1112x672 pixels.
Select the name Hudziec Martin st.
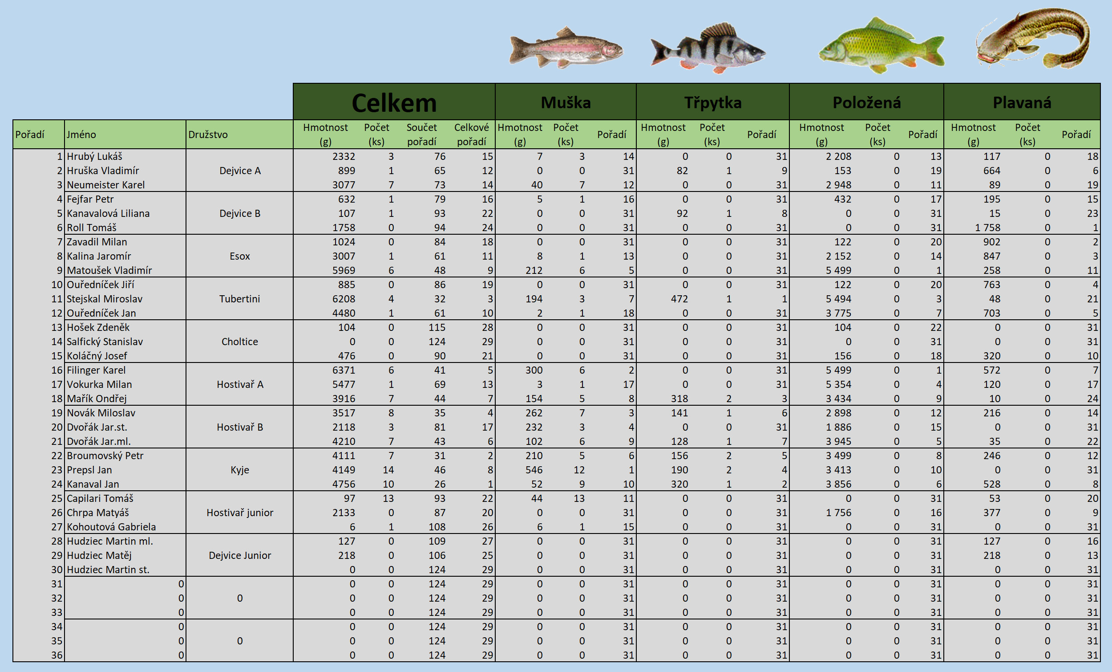coord(108,570)
